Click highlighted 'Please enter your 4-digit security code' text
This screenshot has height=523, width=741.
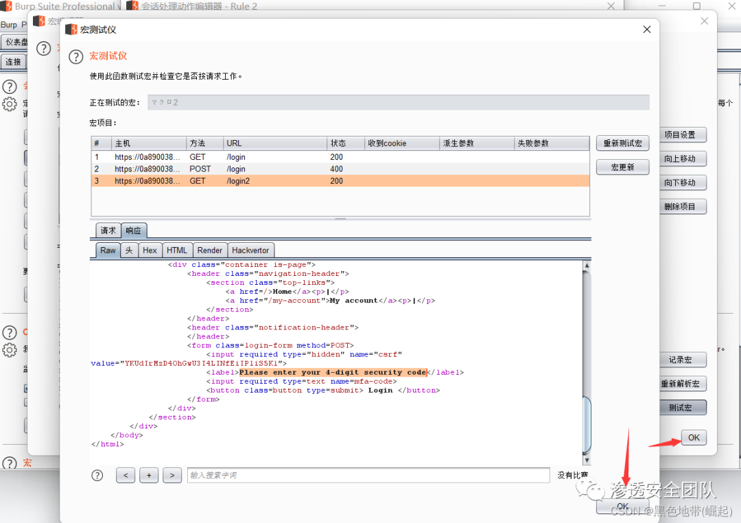coord(333,373)
